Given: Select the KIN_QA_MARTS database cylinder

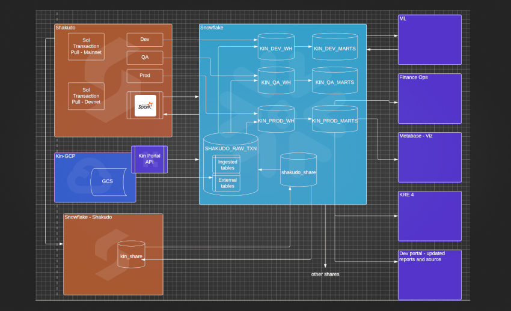Looking at the screenshot, I should pyautogui.click(x=335, y=80).
